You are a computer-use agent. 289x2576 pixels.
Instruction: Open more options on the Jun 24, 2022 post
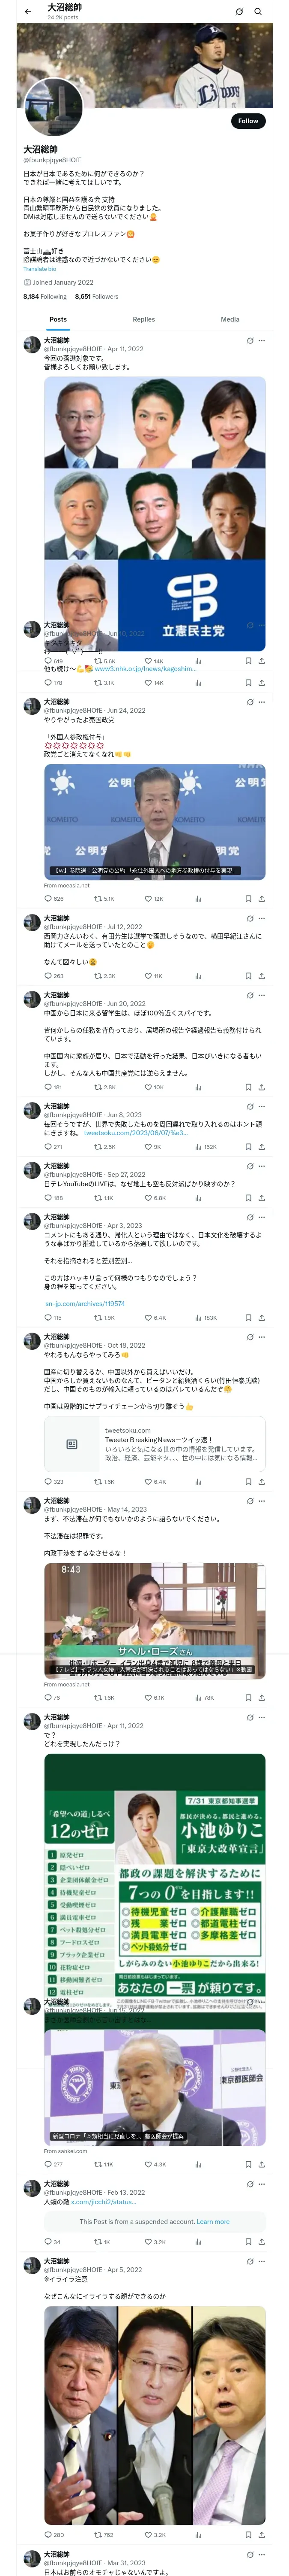point(262,701)
